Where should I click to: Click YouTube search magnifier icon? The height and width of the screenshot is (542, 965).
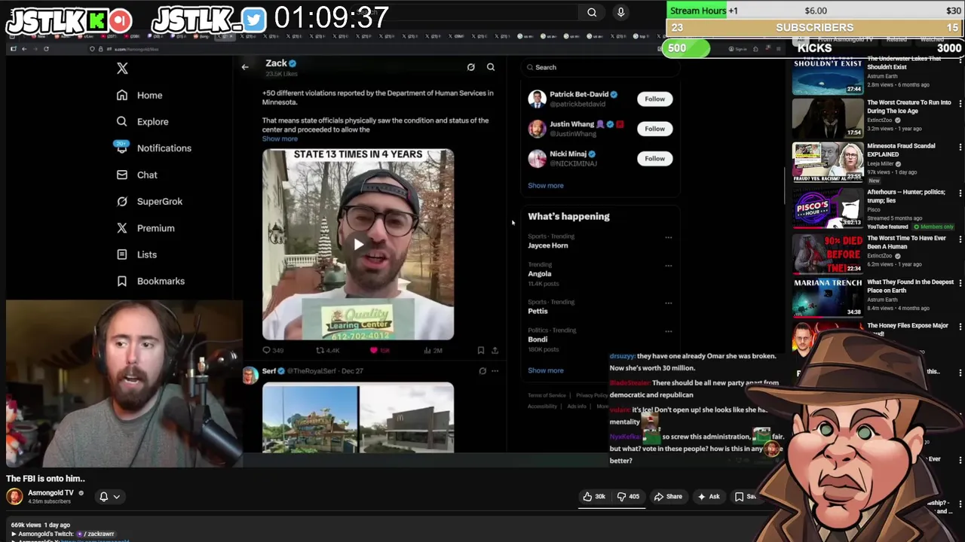coord(592,12)
